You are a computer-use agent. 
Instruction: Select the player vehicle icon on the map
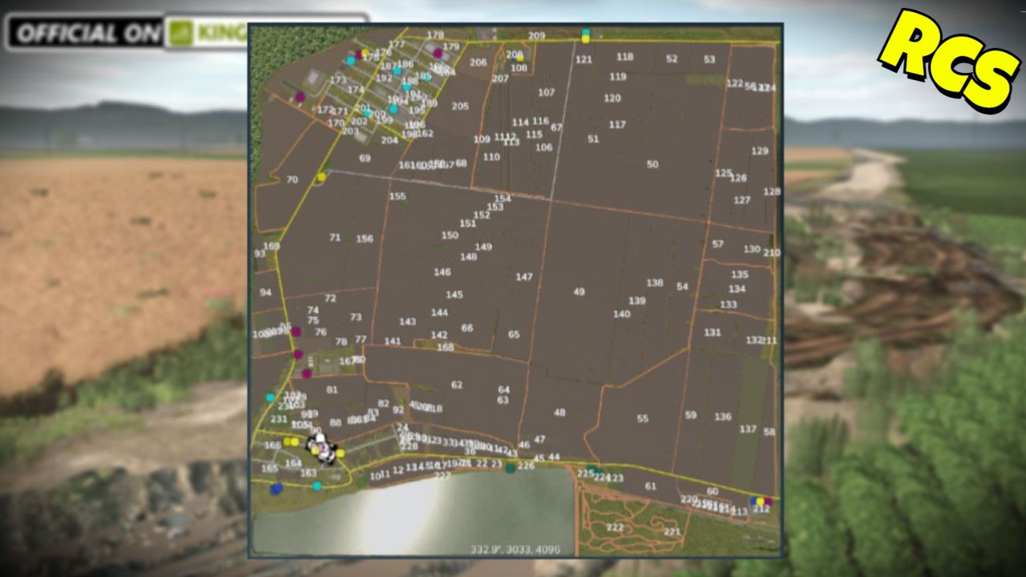(321, 450)
